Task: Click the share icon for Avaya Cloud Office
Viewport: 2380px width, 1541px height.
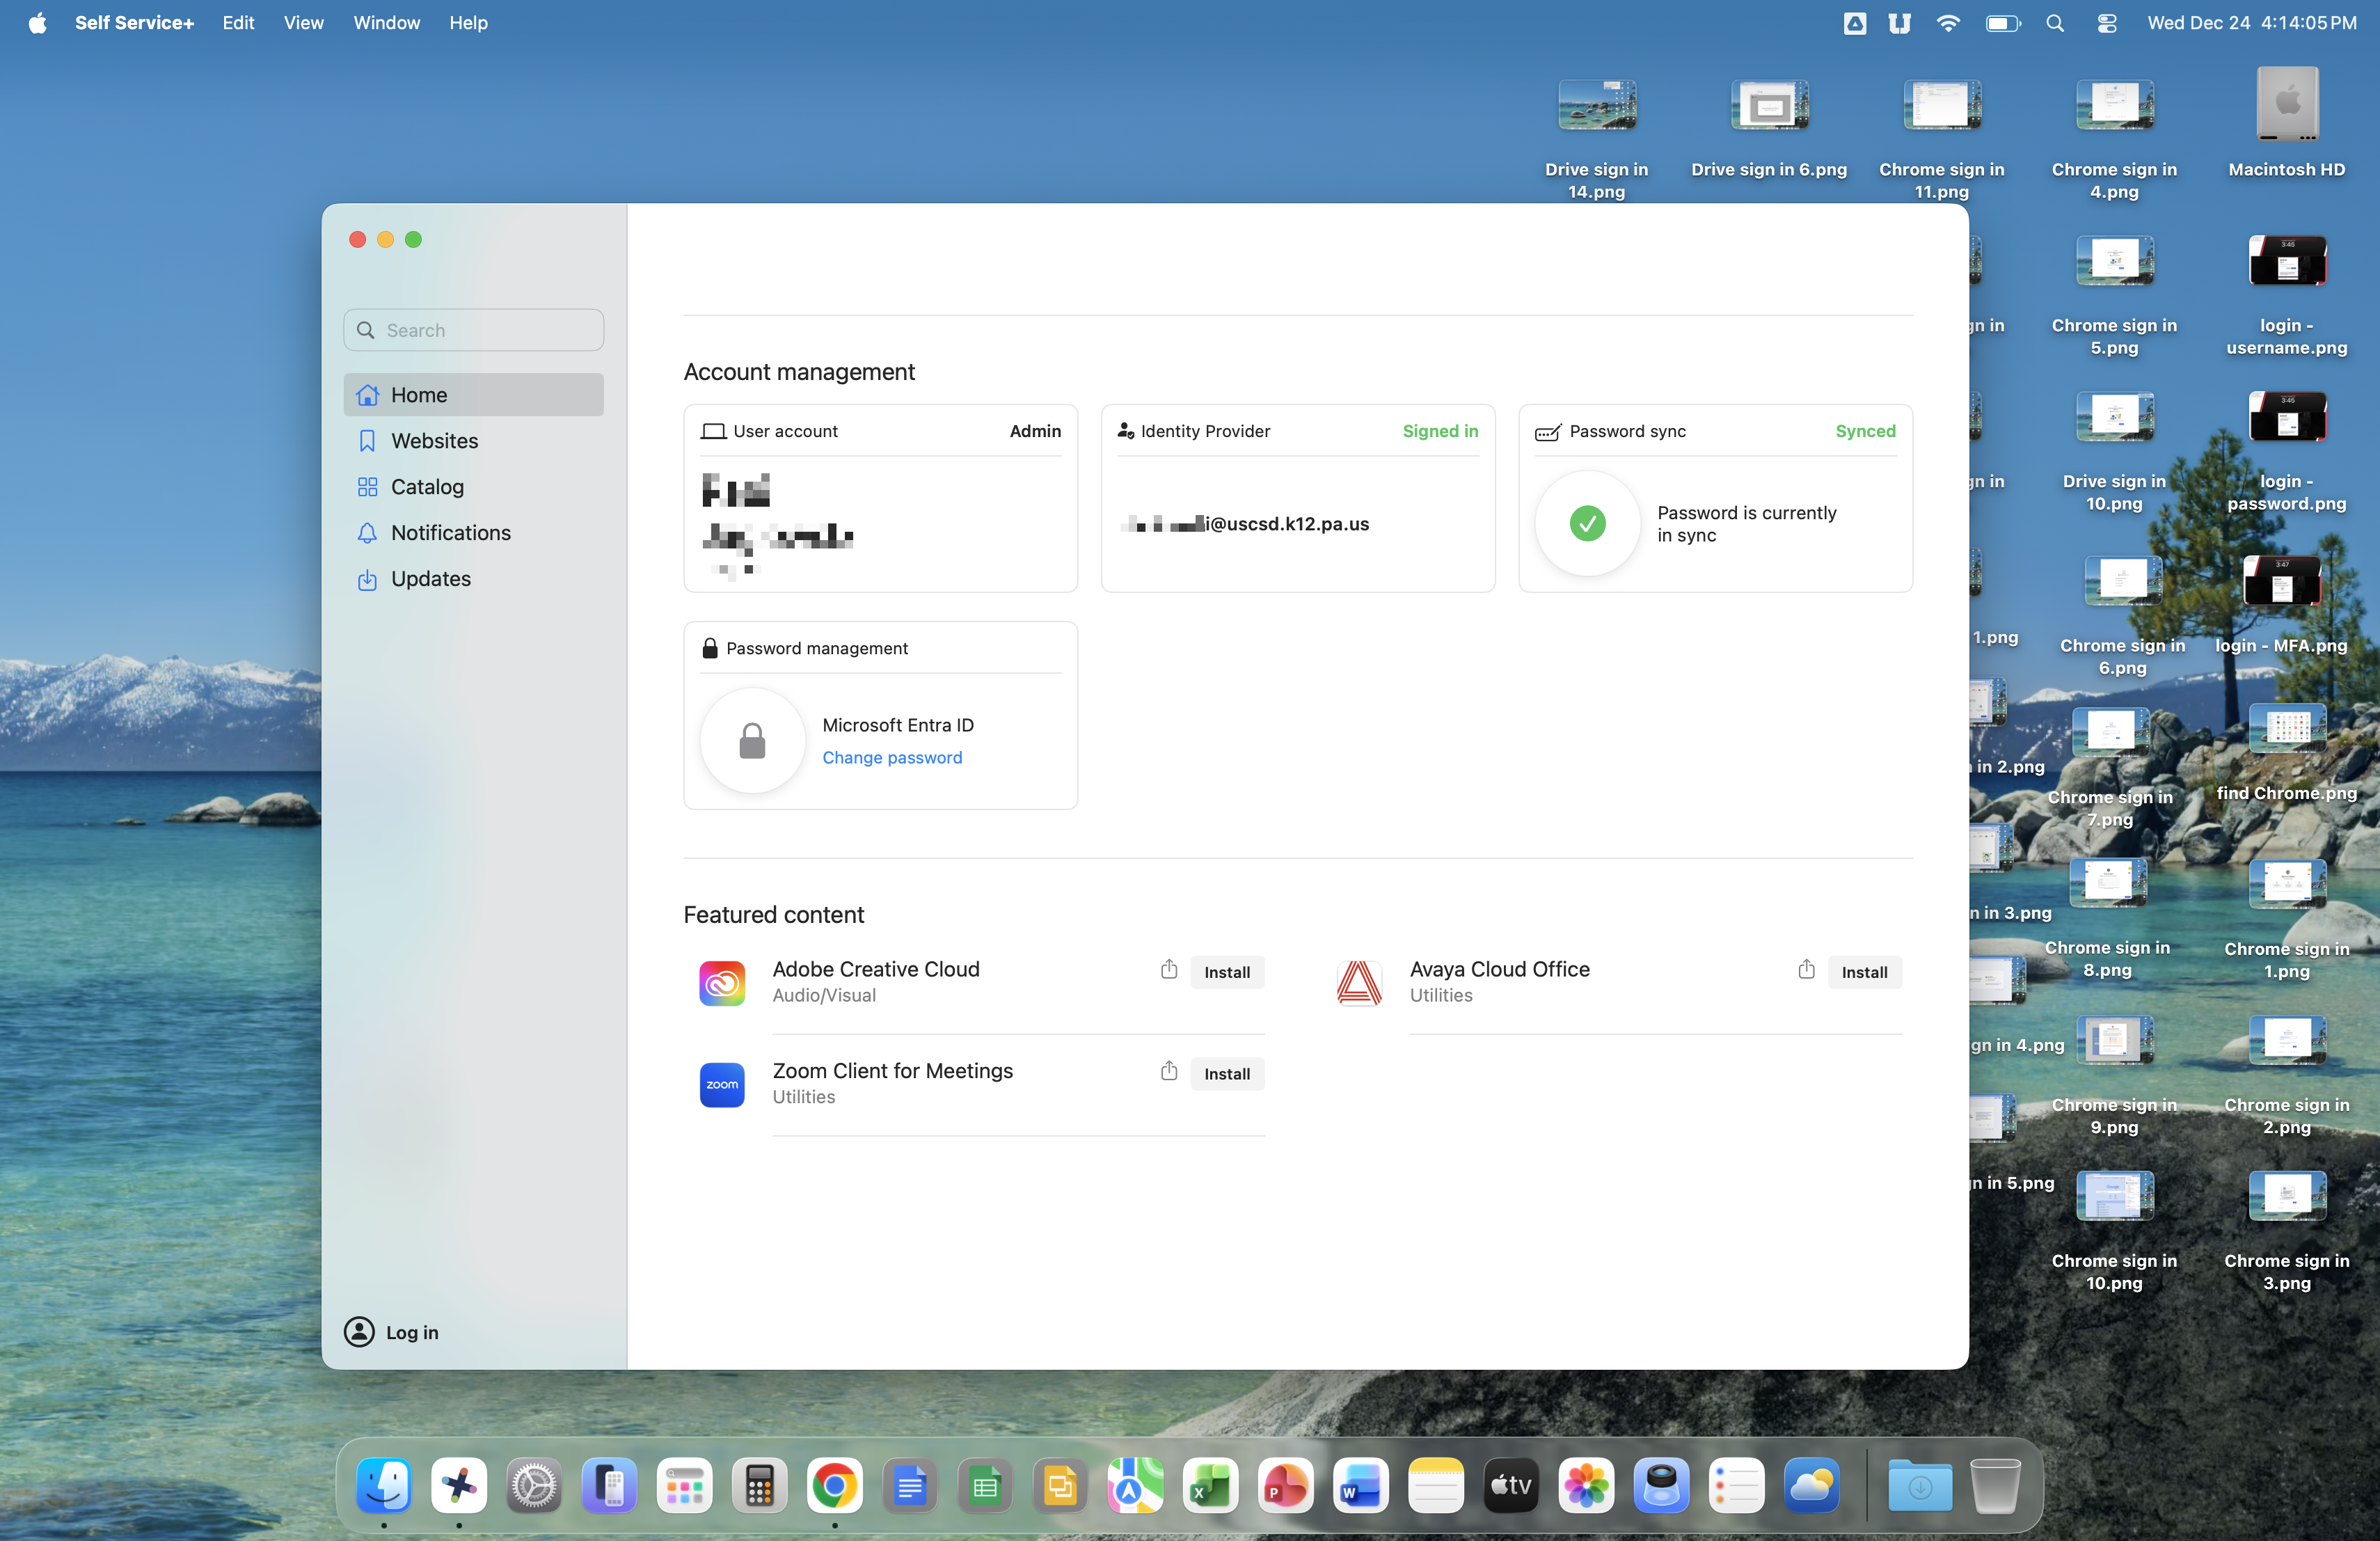Action: pyautogui.click(x=1806, y=970)
